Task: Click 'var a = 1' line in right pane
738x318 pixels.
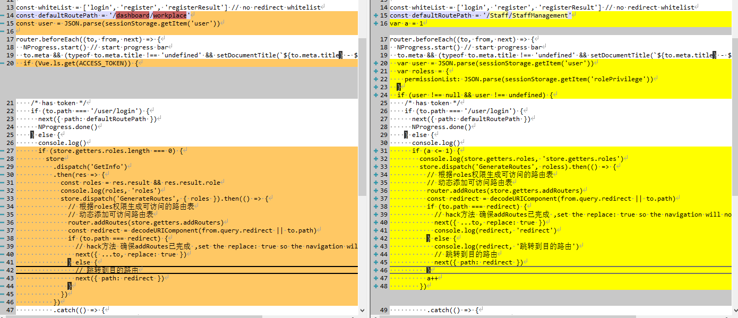Action: pos(407,23)
